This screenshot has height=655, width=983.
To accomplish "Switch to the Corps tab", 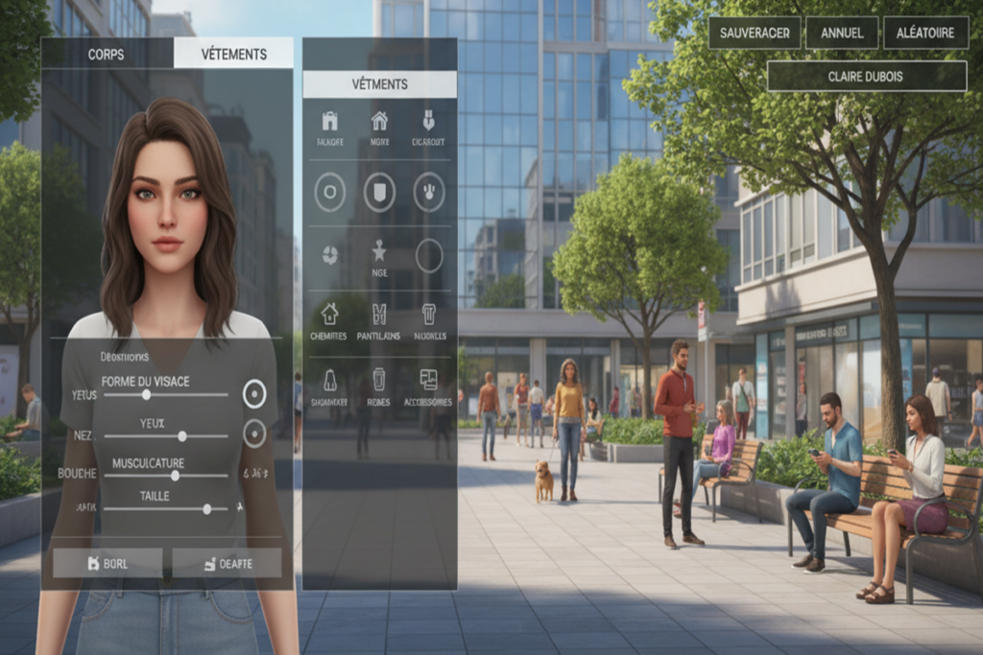I will (x=106, y=54).
